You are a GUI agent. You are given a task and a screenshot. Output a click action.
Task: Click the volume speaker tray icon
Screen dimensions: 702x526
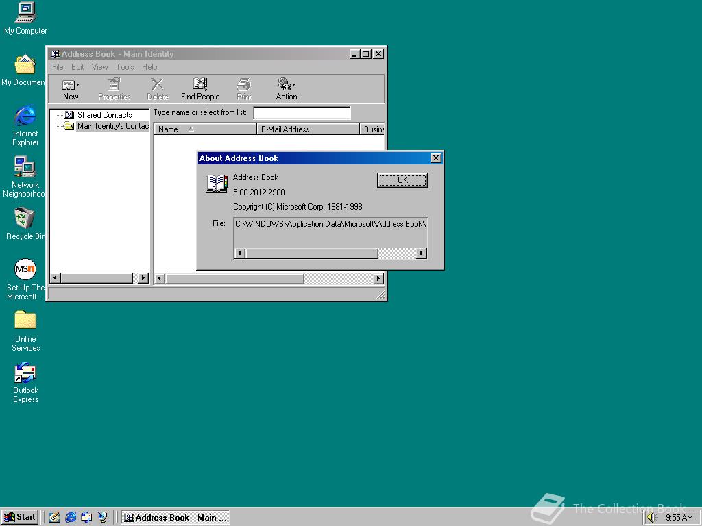[x=651, y=518]
